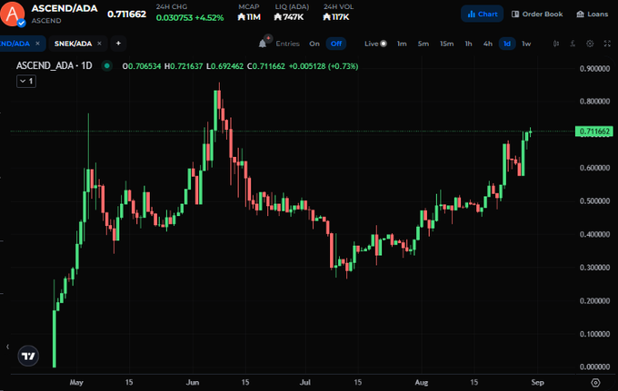Click the 24H VOL value 117K
618x391 pixels.
click(335, 17)
